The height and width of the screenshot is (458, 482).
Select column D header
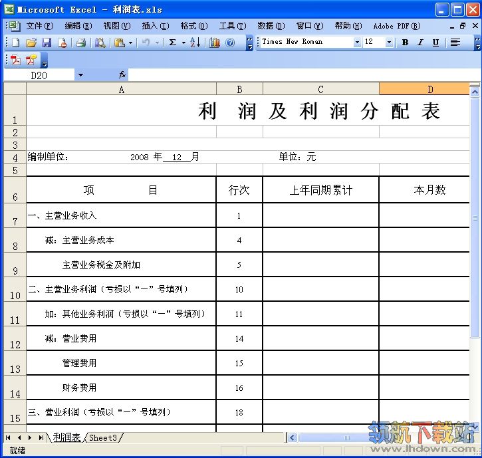(x=424, y=89)
